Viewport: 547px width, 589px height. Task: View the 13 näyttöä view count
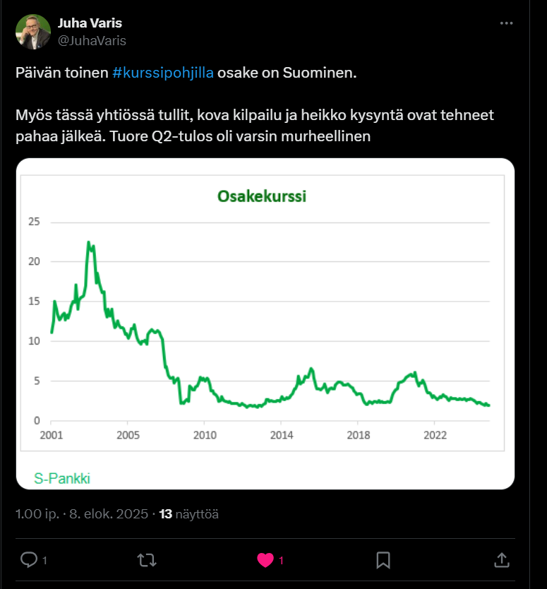(x=188, y=513)
